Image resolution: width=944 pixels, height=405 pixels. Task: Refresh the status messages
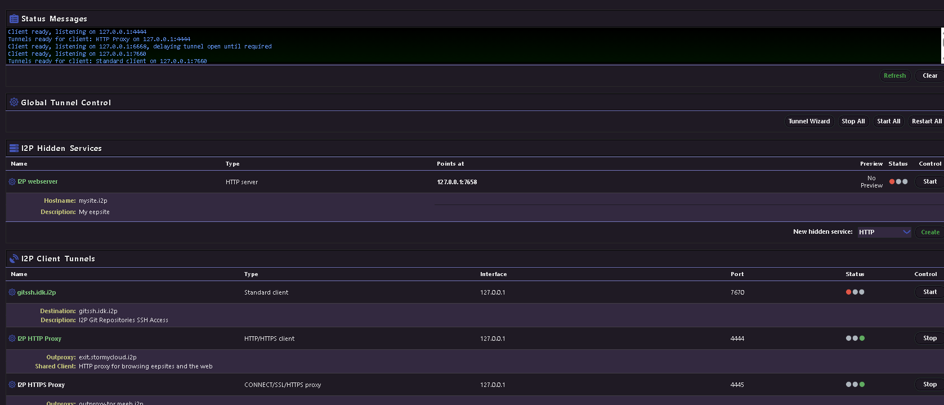894,75
